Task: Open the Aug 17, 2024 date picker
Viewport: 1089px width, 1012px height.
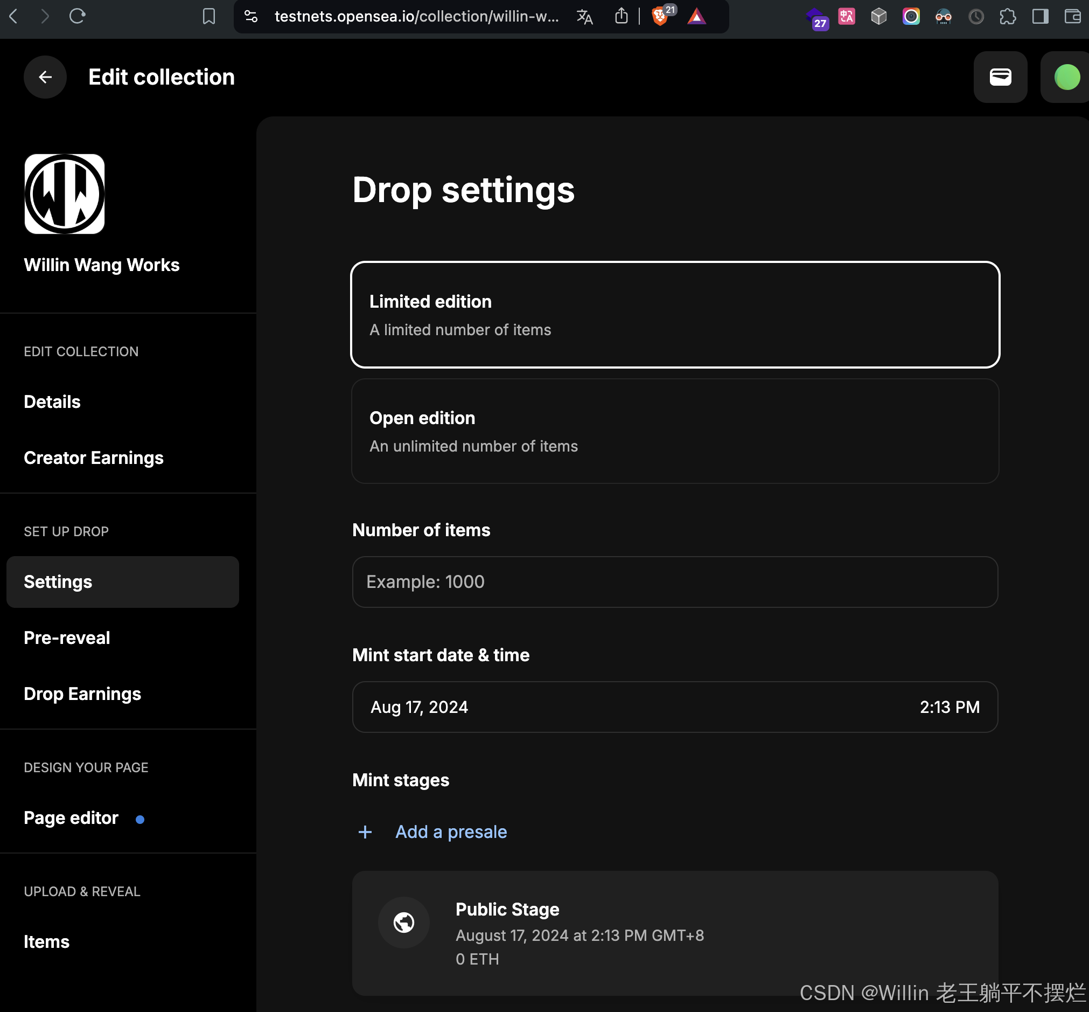Action: click(419, 707)
